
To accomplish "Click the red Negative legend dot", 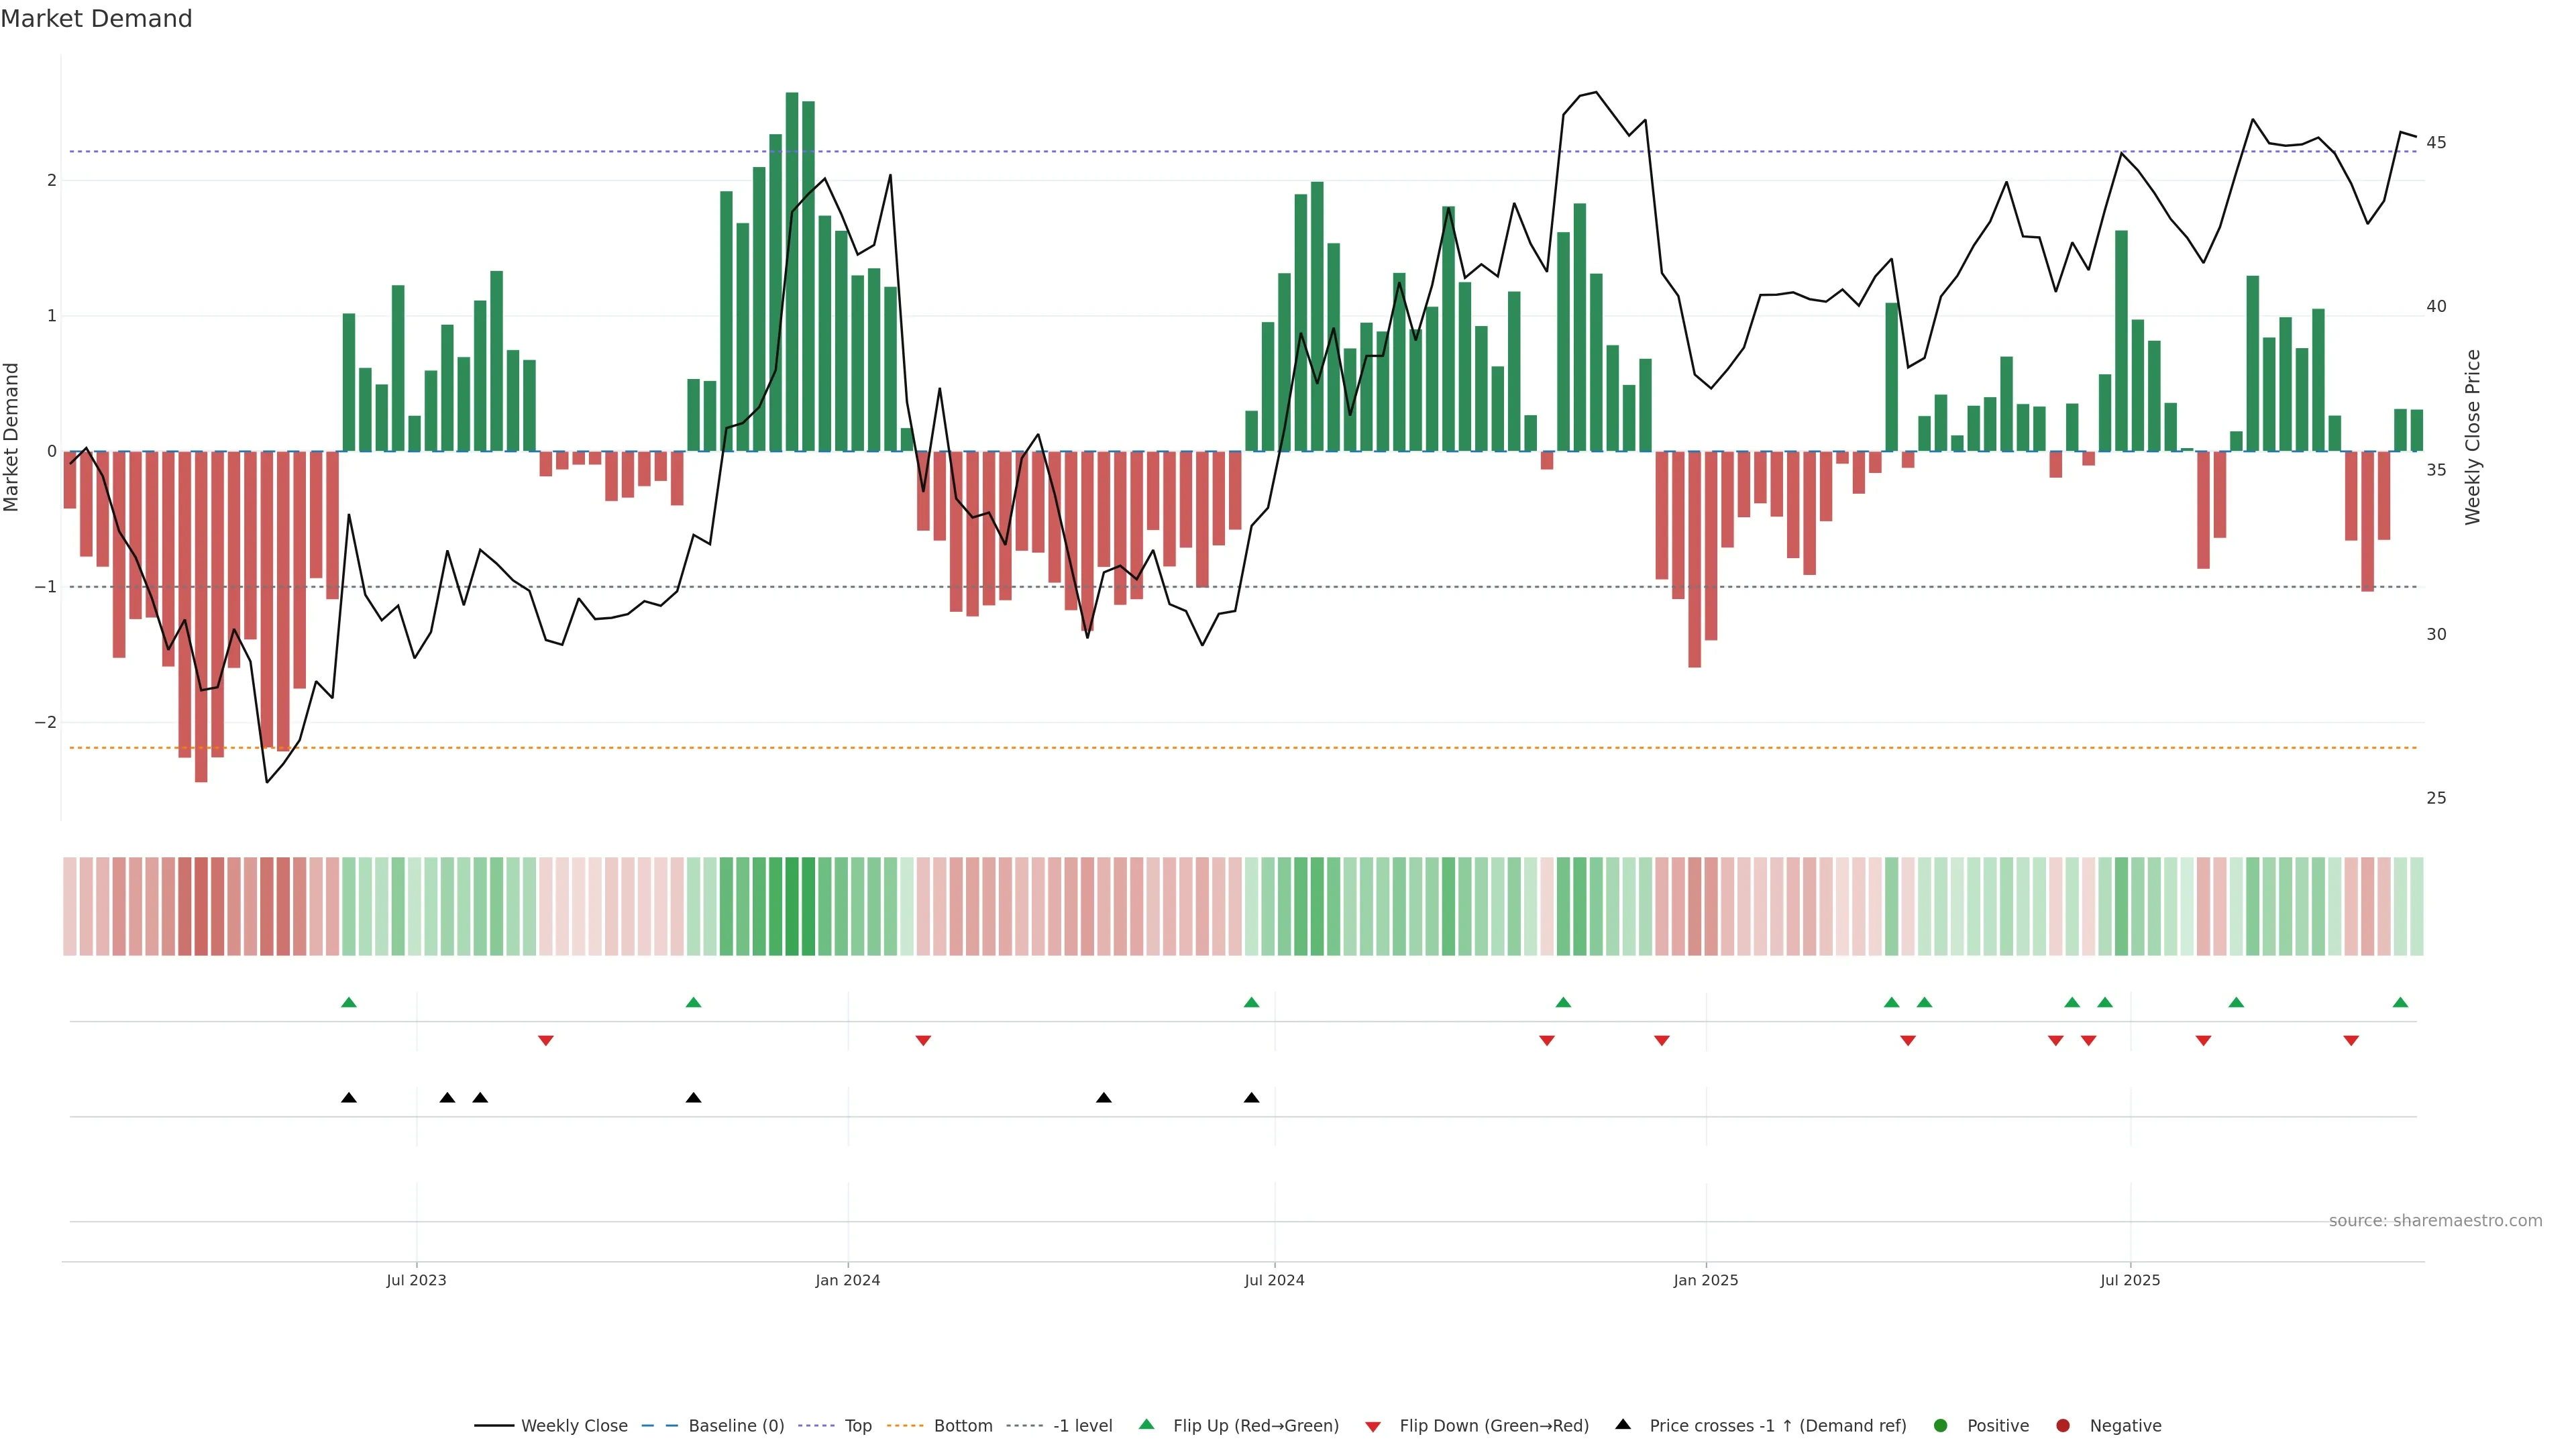I will click(2063, 1426).
